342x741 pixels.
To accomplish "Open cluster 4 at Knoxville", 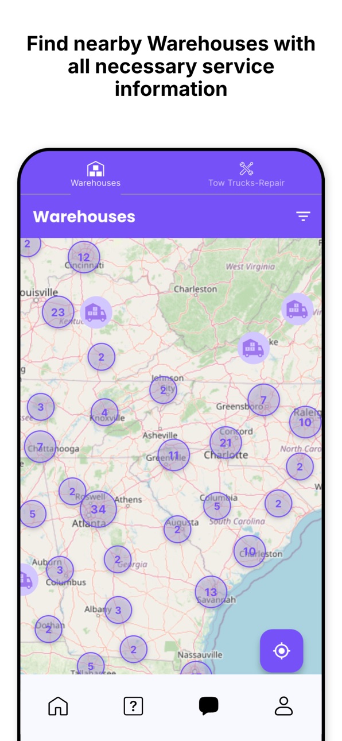I will (104, 412).
